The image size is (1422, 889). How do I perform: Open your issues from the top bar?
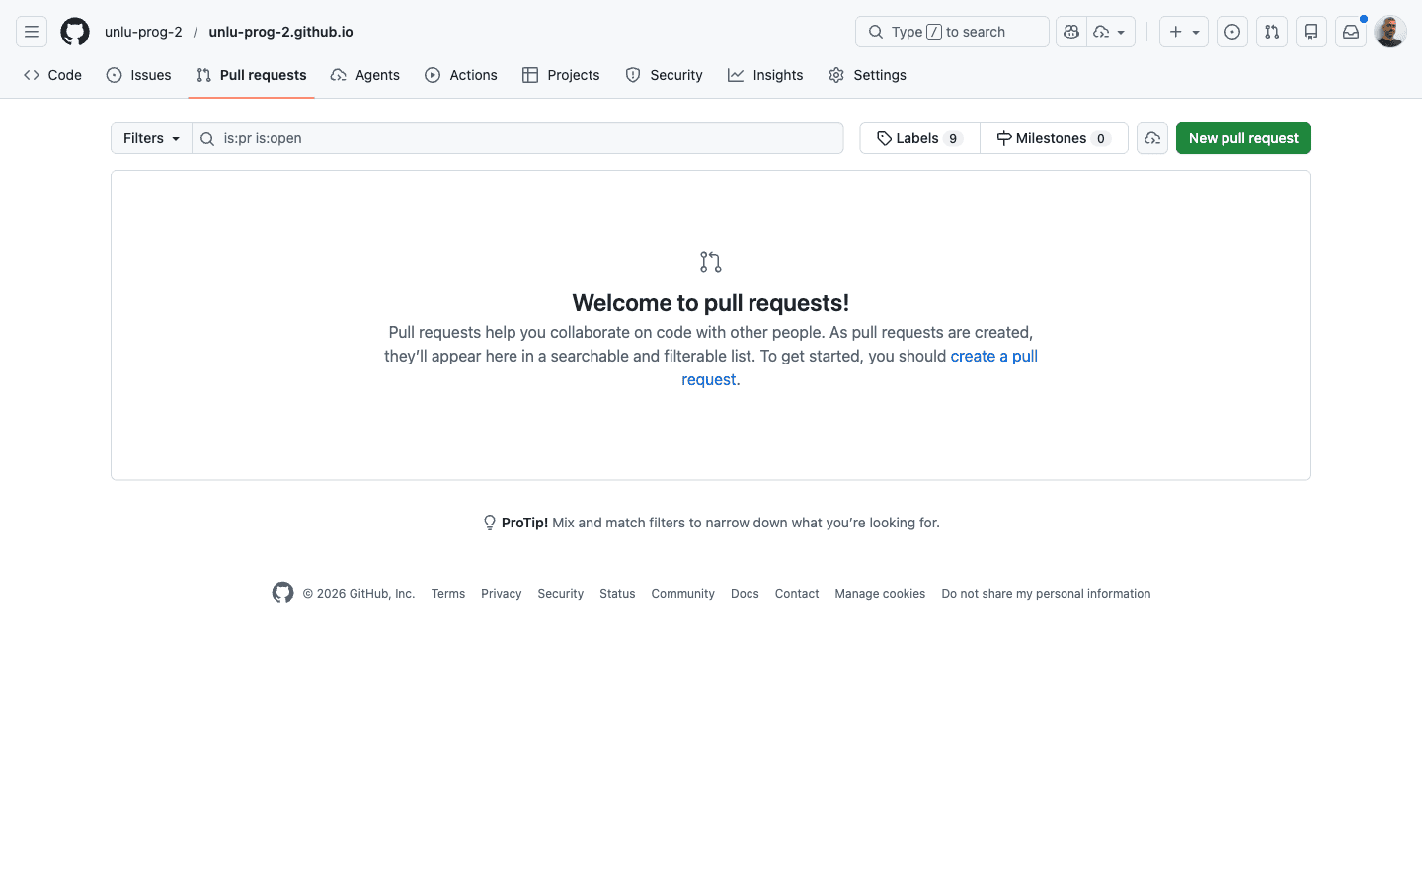pos(1231,31)
